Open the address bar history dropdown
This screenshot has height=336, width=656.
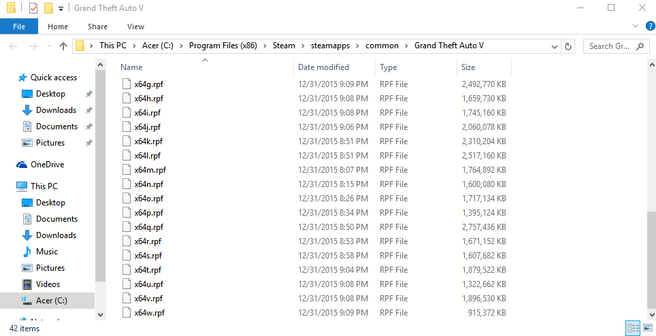pyautogui.click(x=555, y=46)
